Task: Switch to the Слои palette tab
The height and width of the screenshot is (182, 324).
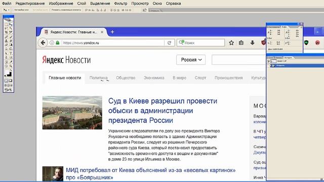Action: [271, 58]
